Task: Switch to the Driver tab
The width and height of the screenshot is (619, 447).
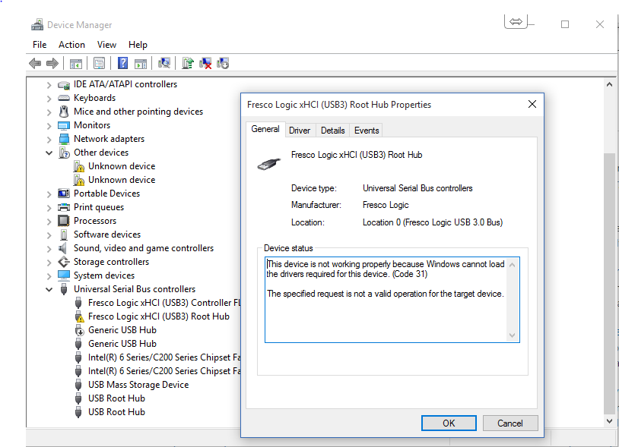Action: point(300,131)
